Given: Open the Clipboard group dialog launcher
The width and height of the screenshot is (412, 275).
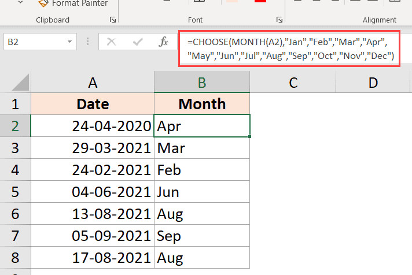Looking at the screenshot, I should (112, 20).
